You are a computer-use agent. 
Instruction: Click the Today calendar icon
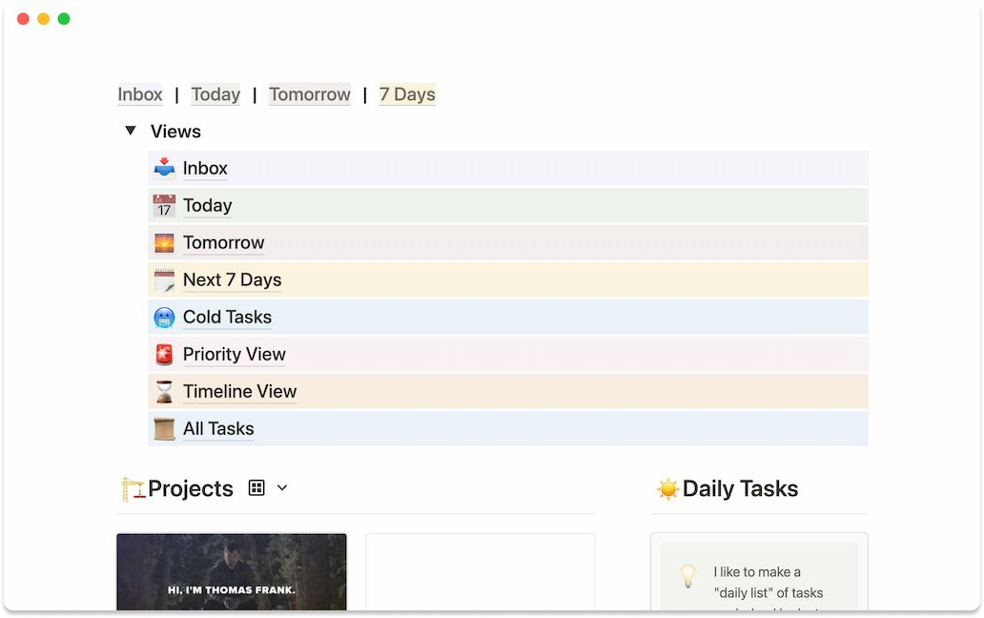164,205
